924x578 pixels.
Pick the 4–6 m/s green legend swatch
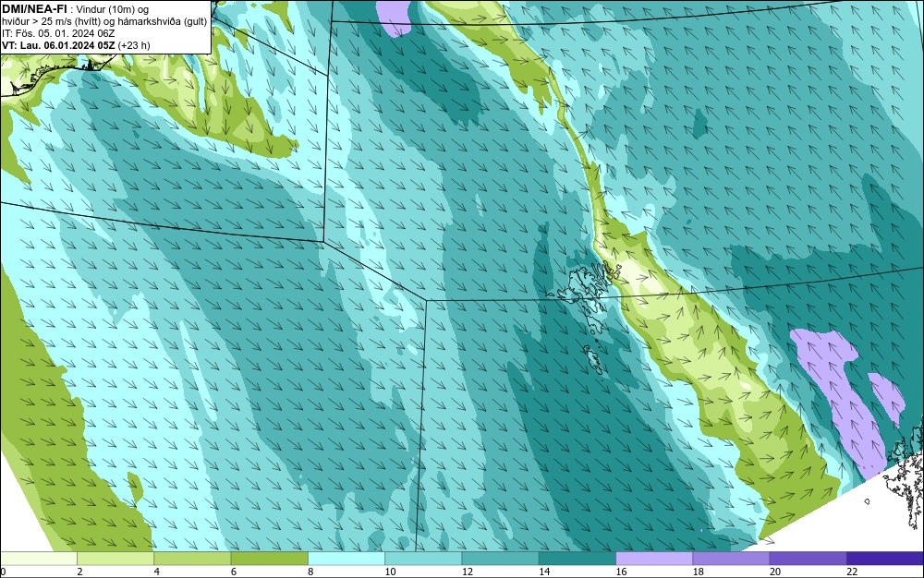(192, 558)
